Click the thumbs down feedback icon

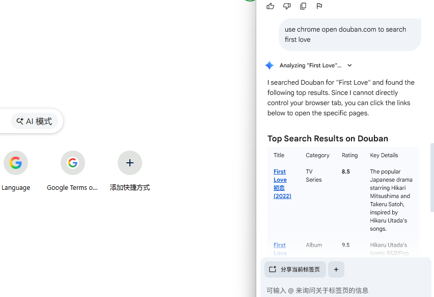pyautogui.click(x=287, y=6)
